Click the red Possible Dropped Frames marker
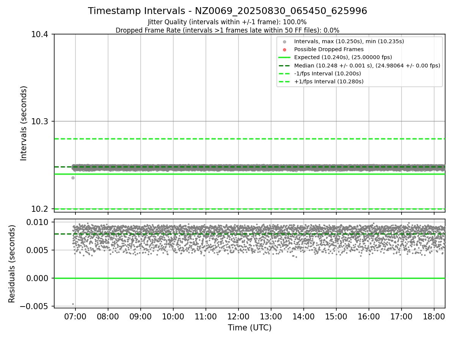 [284, 49]
